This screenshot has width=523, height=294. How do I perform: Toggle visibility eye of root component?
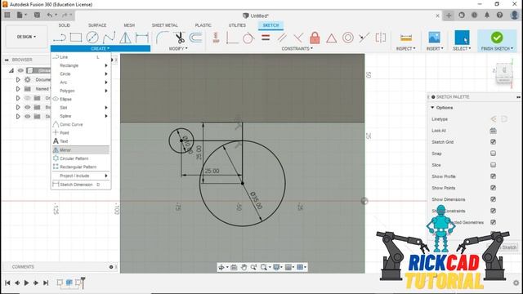point(20,70)
